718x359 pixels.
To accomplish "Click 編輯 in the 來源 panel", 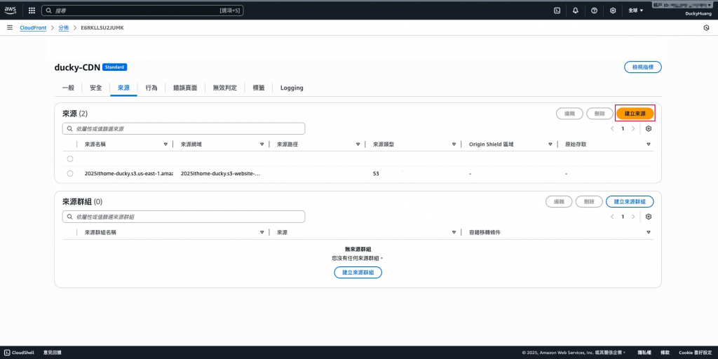I will coord(569,114).
